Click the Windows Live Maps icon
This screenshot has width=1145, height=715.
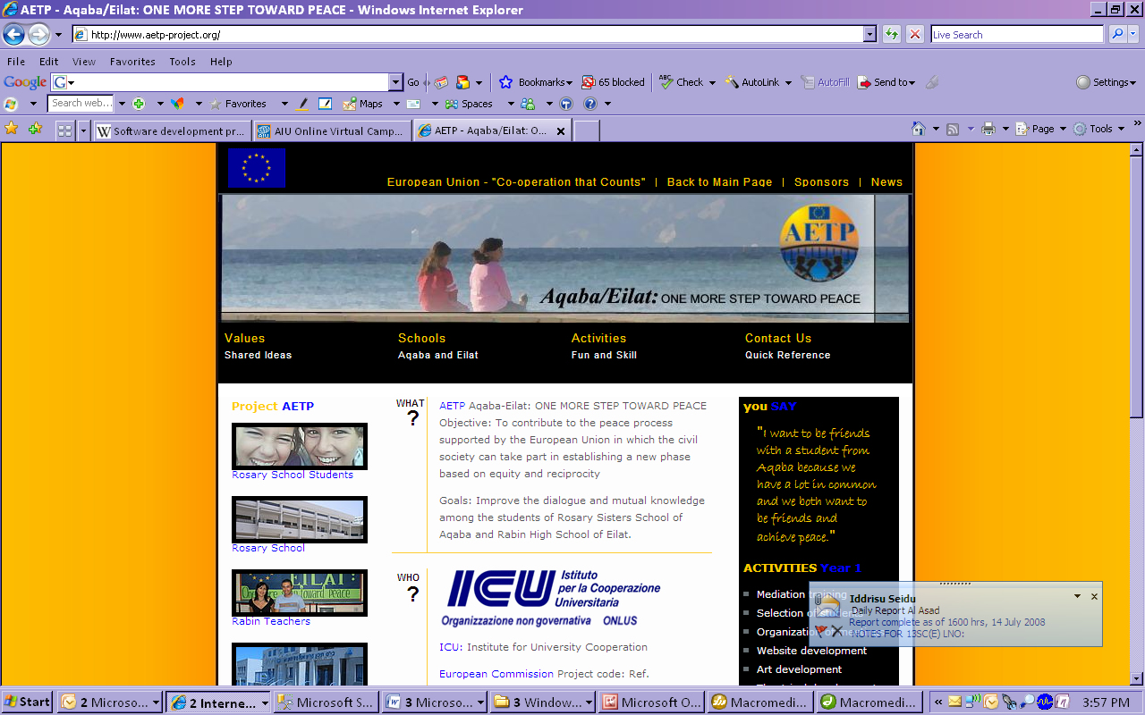pos(350,104)
